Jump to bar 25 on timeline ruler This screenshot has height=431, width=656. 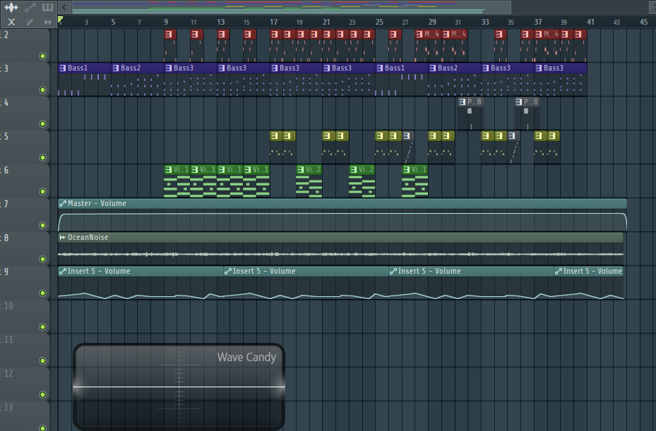[x=379, y=22]
